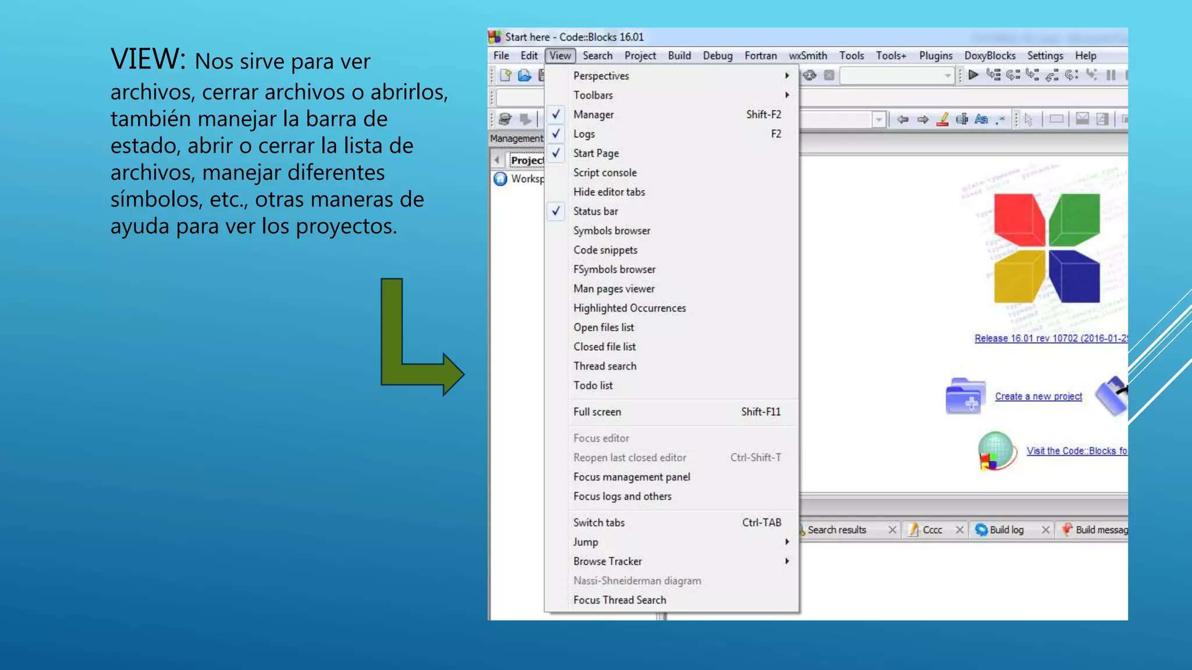
Task: Close the Search results tab
Action: point(892,530)
